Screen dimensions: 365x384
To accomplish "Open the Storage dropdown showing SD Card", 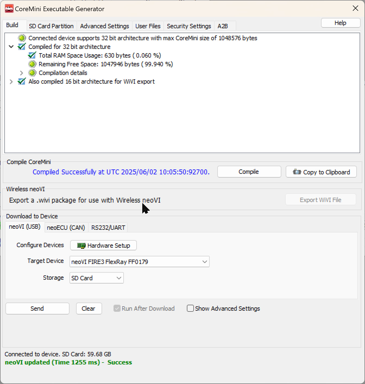I will point(119,278).
